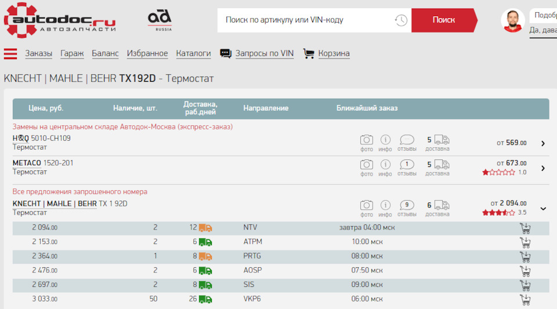Click the VIN requests chat icon
The image size is (557, 309).
pos(226,53)
